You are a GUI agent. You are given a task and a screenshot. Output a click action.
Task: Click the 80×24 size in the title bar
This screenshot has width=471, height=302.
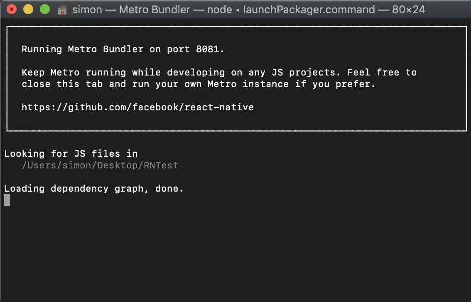click(x=408, y=9)
